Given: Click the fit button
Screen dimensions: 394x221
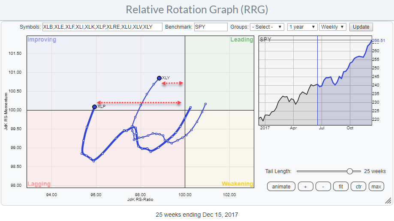Looking at the screenshot, I should coord(341,187).
